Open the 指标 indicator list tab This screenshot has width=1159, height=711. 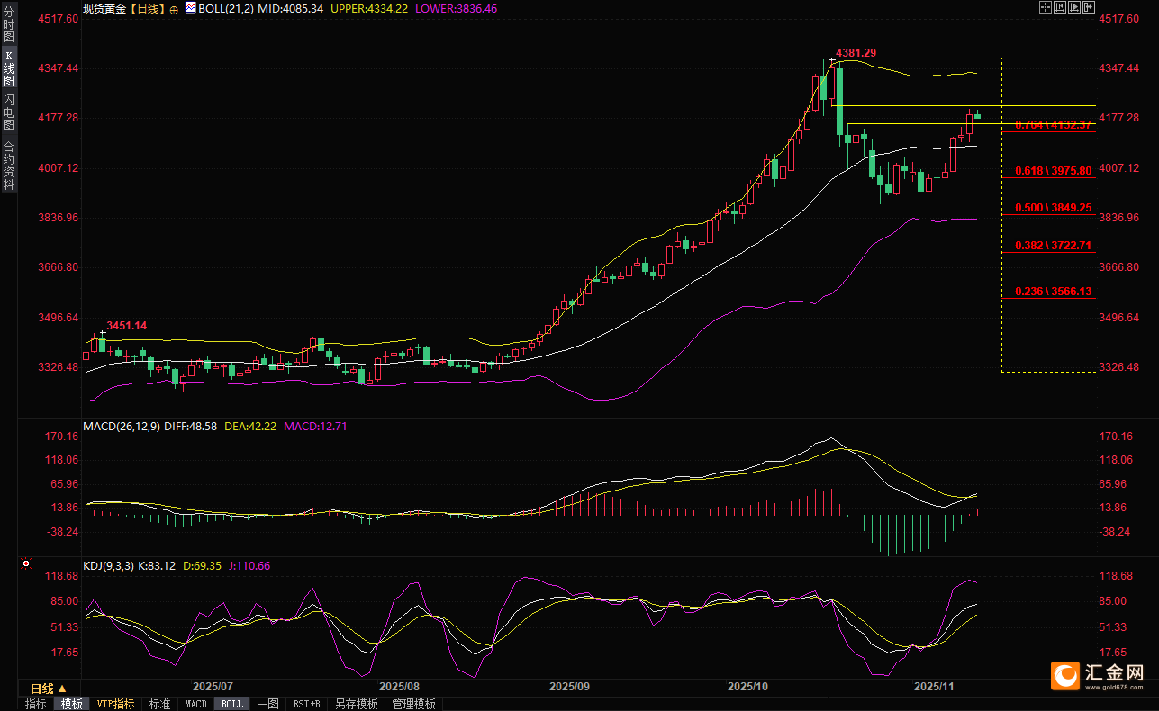[36, 704]
